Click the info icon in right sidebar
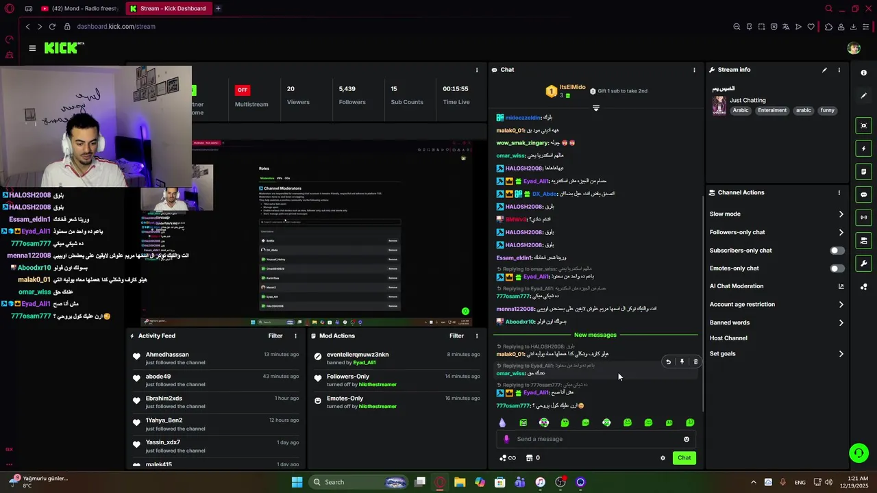Image resolution: width=877 pixels, height=493 pixels. pos(863,73)
